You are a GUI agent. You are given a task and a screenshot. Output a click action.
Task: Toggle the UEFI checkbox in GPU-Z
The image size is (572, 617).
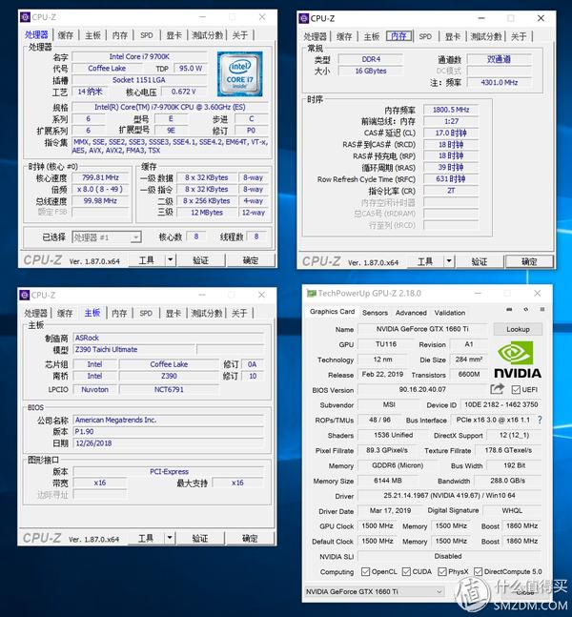516,390
